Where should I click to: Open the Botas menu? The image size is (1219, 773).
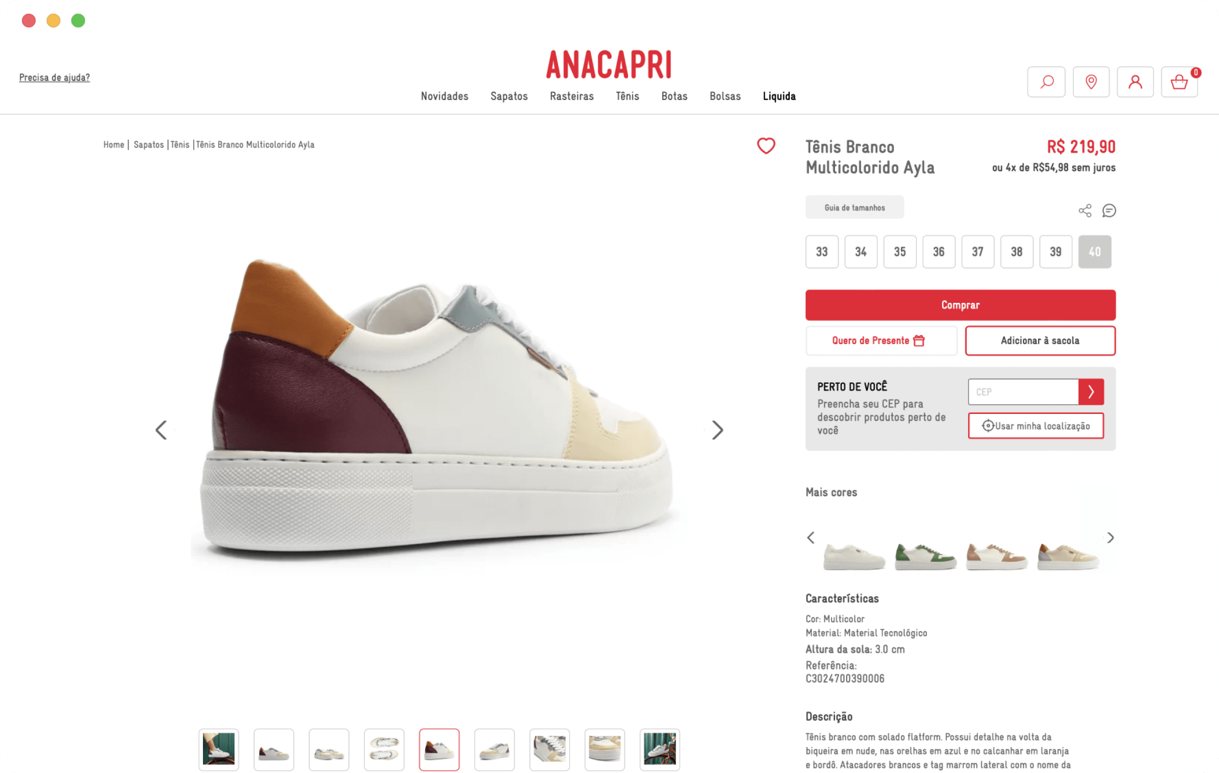tap(674, 96)
